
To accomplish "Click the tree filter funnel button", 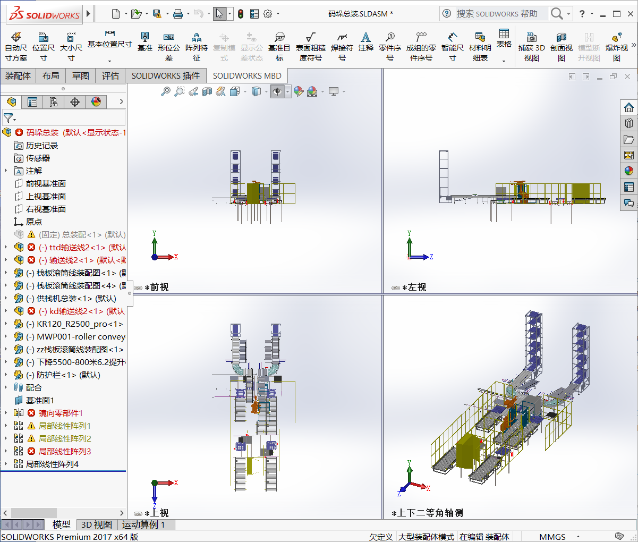I will click(10, 117).
